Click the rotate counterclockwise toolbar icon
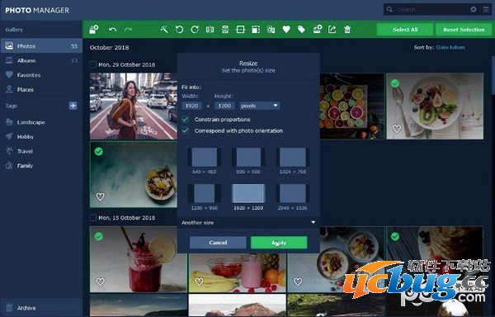Screen dimensions: 495x317 179,30
